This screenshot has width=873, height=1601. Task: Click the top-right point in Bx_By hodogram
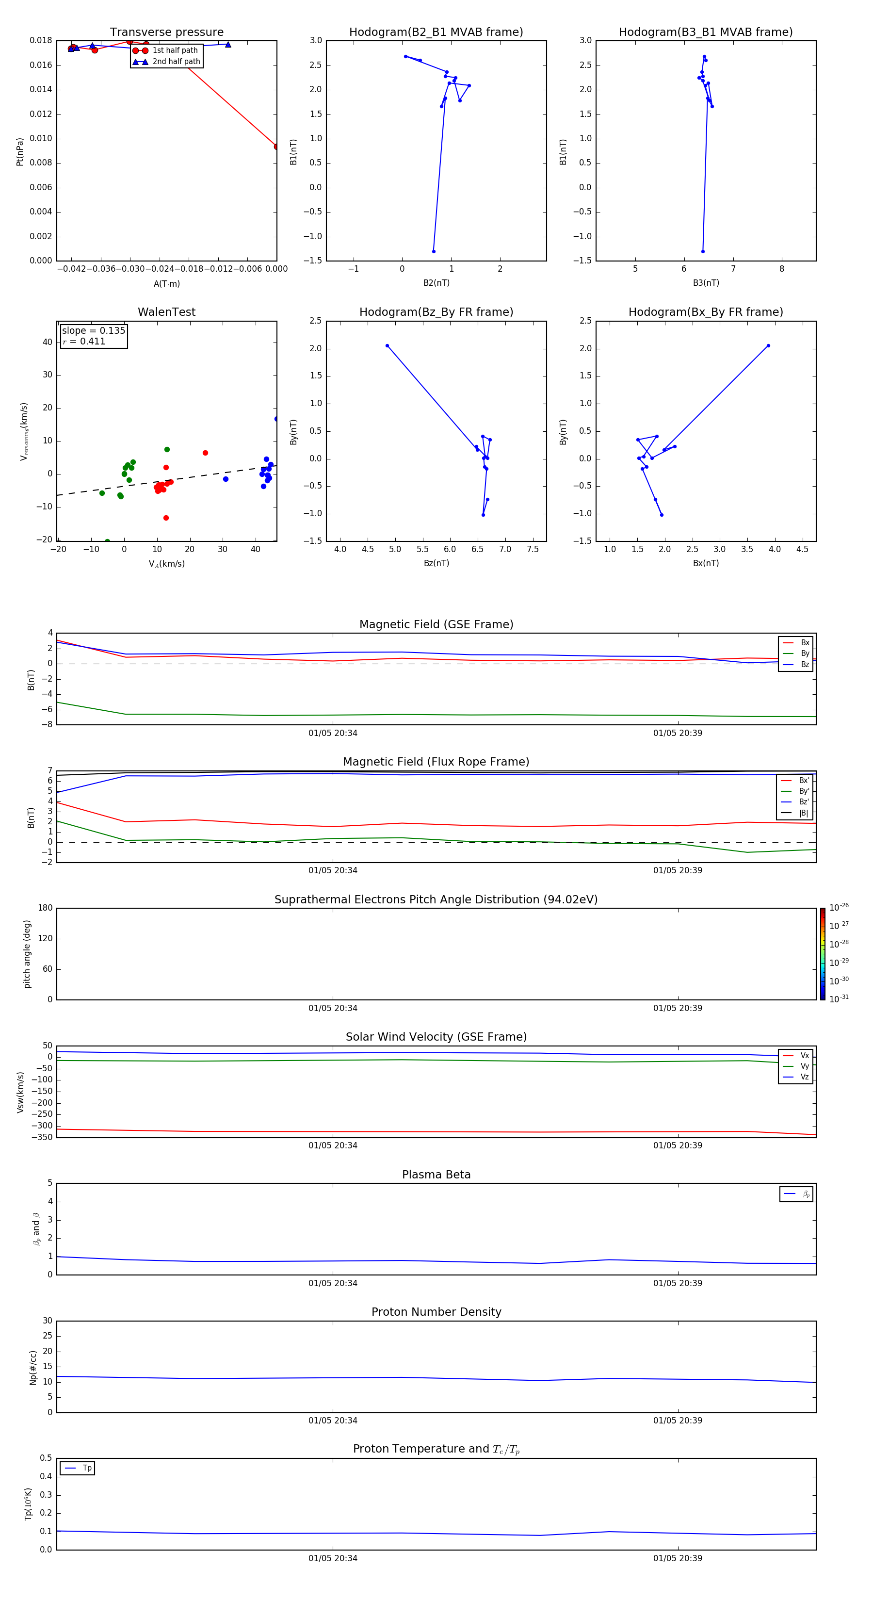(768, 345)
